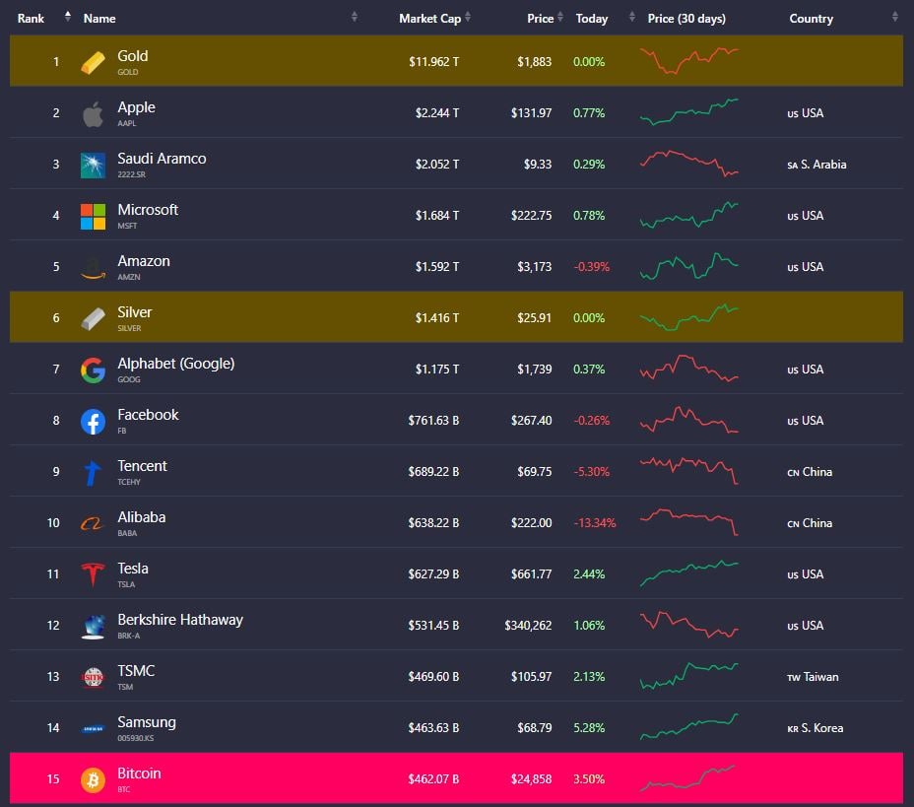Viewport: 914px width, 807px height.
Task: View Tesla 30-day price chart
Action: [689, 573]
